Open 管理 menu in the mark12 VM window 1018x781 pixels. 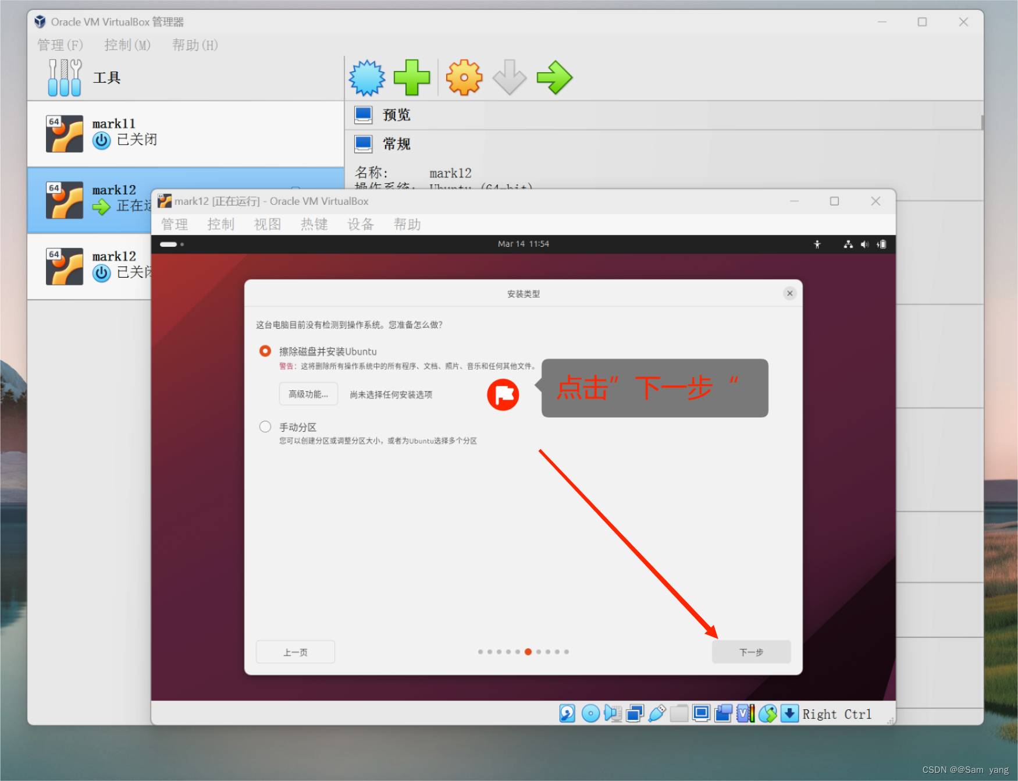pos(175,225)
